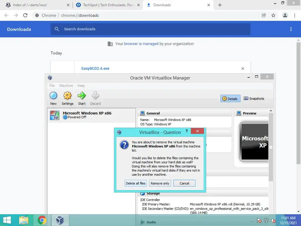Show hidden system tray icons

pyautogui.click(x=252, y=220)
